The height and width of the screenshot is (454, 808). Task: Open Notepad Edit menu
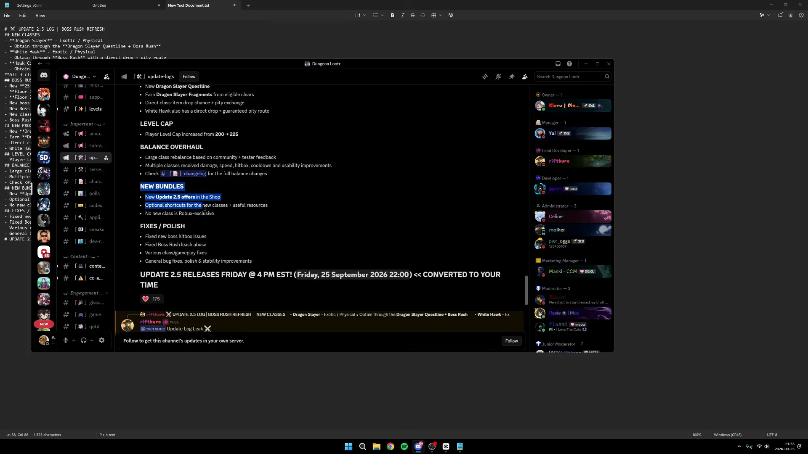point(23,16)
